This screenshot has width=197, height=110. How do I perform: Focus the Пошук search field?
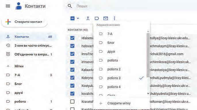point(82,6)
